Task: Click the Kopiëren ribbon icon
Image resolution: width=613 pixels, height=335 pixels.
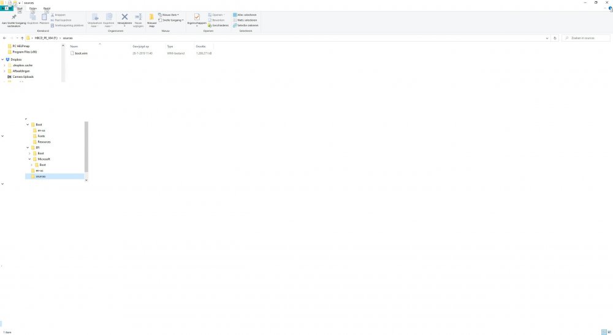Action: point(33,19)
